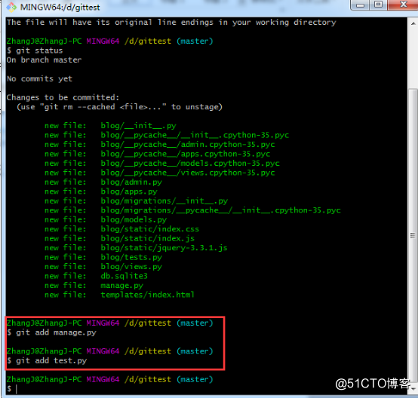Click the blog/__init__.py file entry
The width and height of the screenshot is (418, 398).
point(110,126)
